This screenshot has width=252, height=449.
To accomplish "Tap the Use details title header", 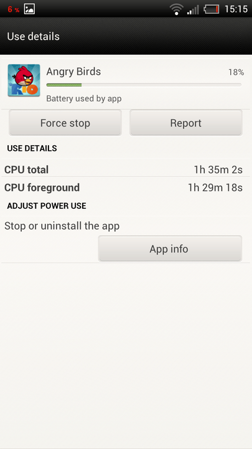I will coord(34,36).
